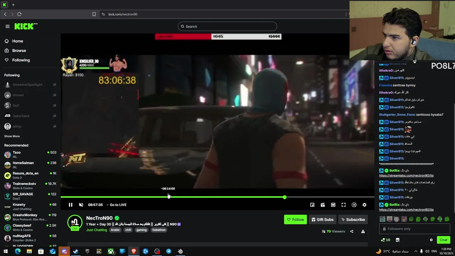Select the chill tag
This screenshot has width=455, height=256.
tap(128, 230)
